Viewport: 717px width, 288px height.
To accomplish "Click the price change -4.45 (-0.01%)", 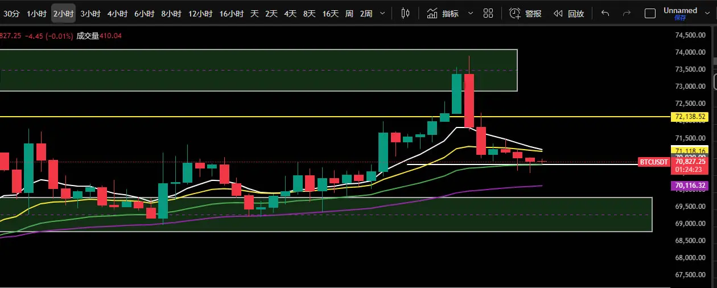I will 50,36.
